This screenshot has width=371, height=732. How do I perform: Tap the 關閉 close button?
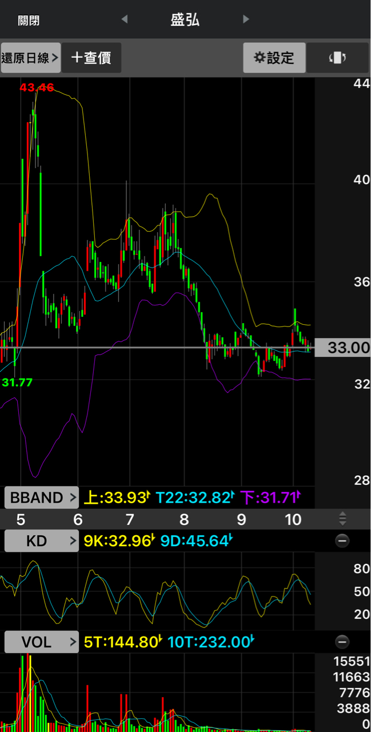29,21
